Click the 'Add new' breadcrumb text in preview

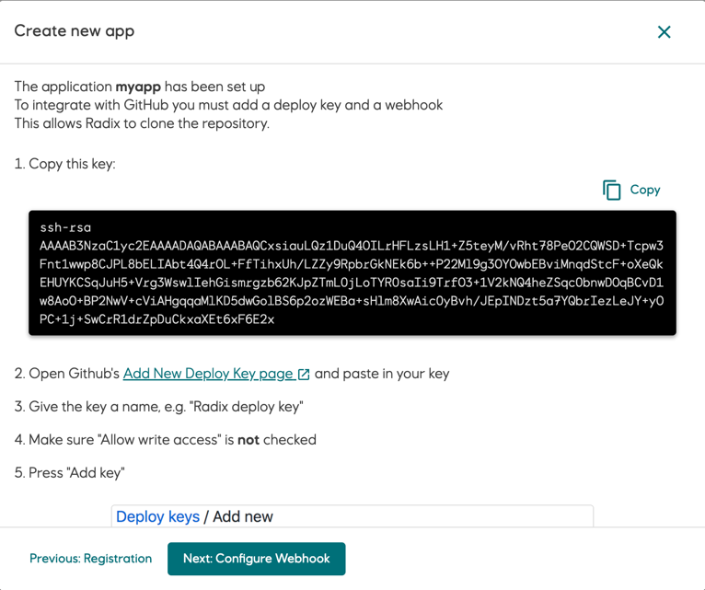click(243, 516)
